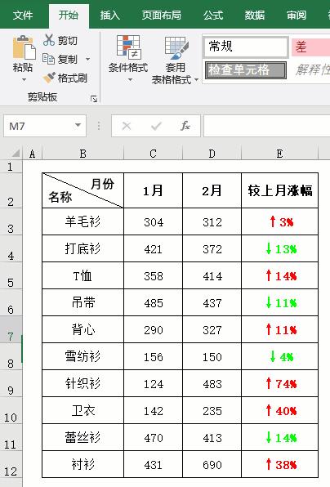This screenshot has height=487, width=330.
Task: Select row 12 header
Action: pyautogui.click(x=11, y=465)
